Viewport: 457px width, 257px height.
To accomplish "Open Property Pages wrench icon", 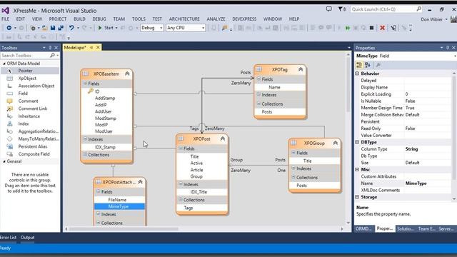I will (378, 65).
